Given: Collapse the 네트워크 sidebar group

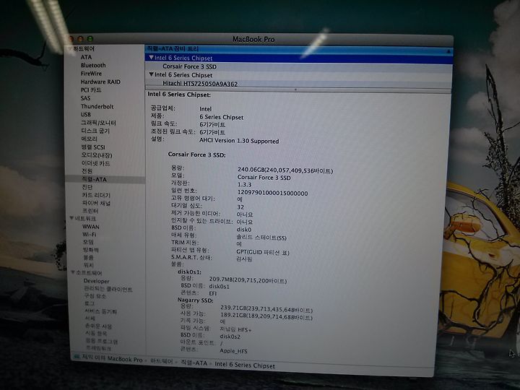Looking at the screenshot, I should [x=71, y=219].
